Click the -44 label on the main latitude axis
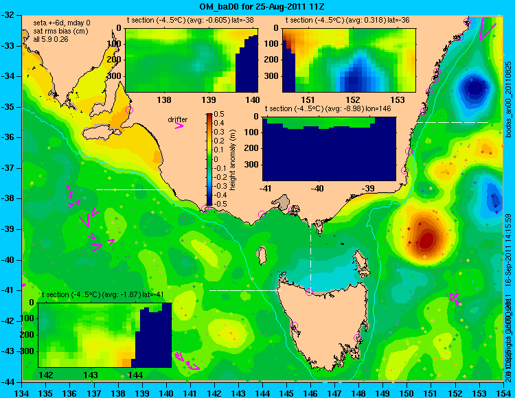This screenshot has height=398, width=515. click(8, 382)
